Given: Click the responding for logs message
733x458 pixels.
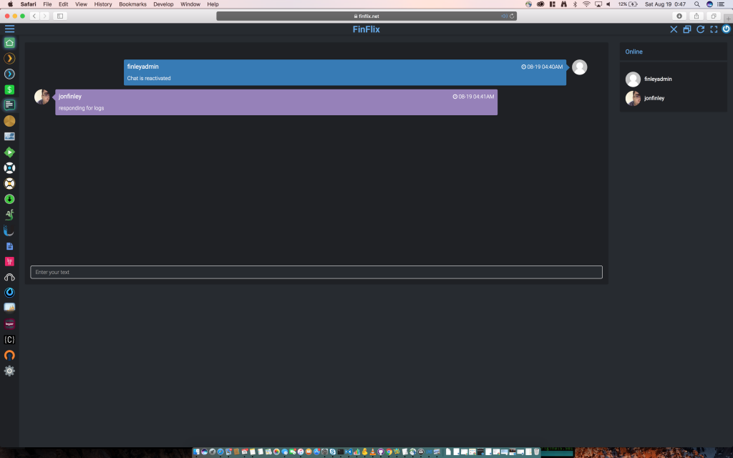Looking at the screenshot, I should (x=82, y=108).
